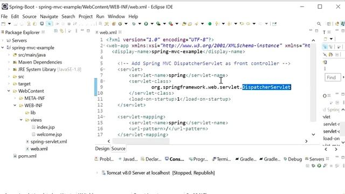Collapse the spring-mvc-example project
The image size is (345, 194).
tap(3, 47)
